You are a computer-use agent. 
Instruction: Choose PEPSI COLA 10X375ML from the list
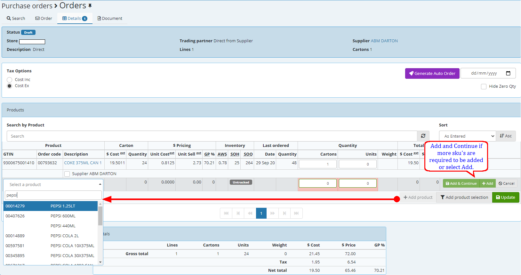51,246
